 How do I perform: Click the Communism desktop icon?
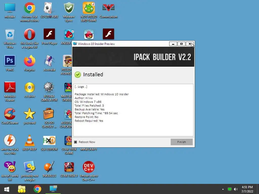click(108, 8)
